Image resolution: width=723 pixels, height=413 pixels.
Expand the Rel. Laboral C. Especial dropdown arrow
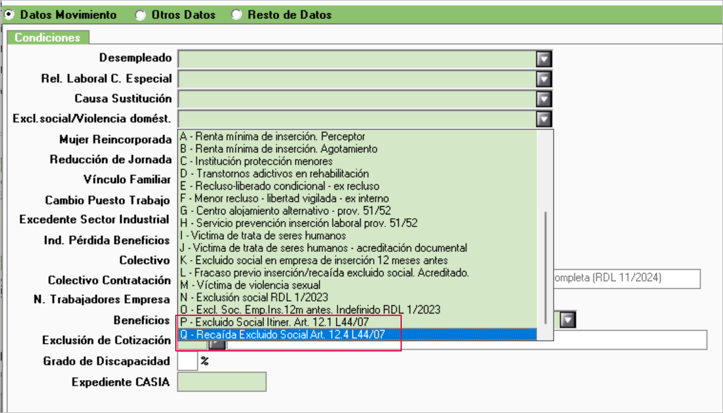pyautogui.click(x=544, y=79)
